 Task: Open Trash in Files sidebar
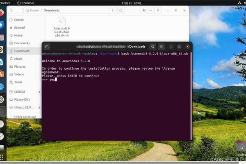pos(24,82)
